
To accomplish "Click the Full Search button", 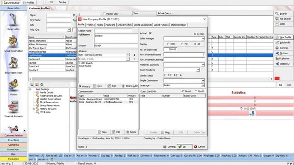I will tap(283, 19).
